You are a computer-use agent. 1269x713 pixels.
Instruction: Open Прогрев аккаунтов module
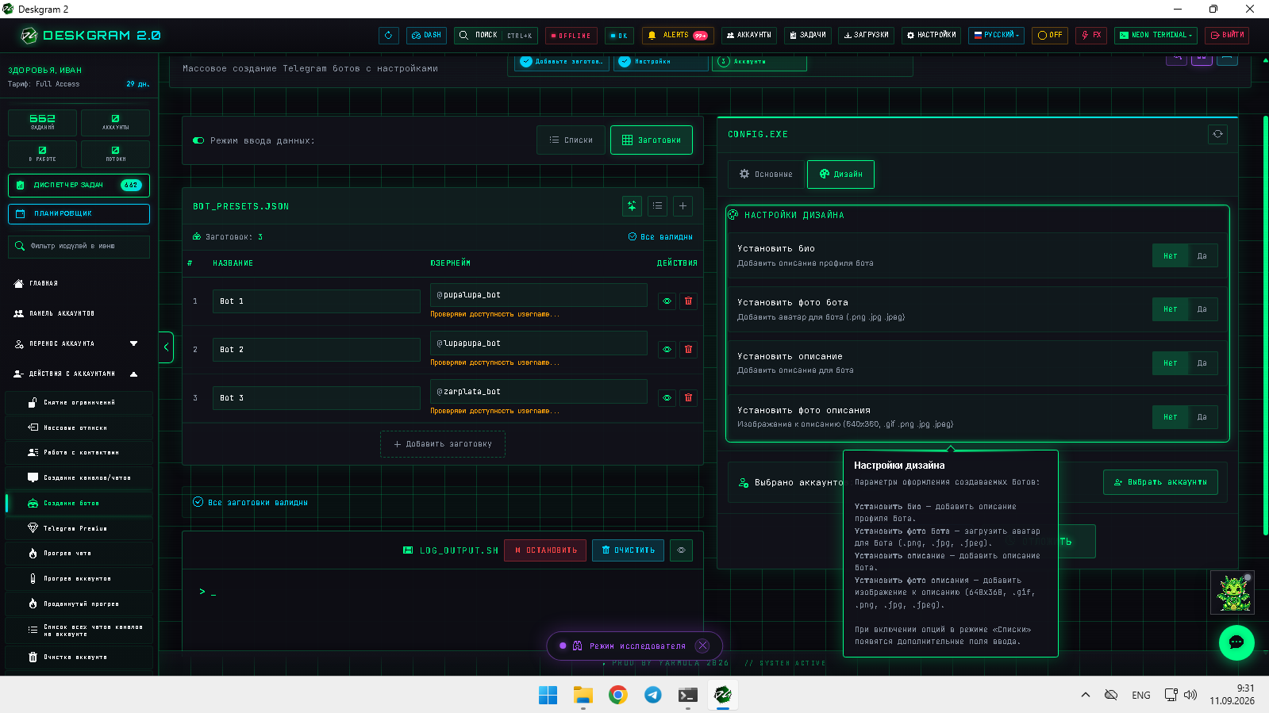click(79, 579)
